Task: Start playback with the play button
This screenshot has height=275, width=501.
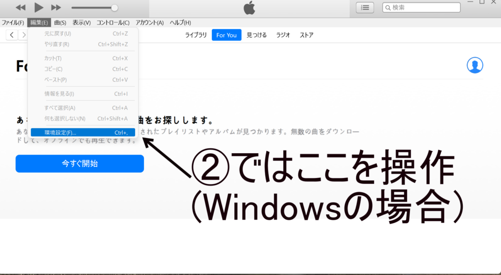Action: tap(39, 7)
